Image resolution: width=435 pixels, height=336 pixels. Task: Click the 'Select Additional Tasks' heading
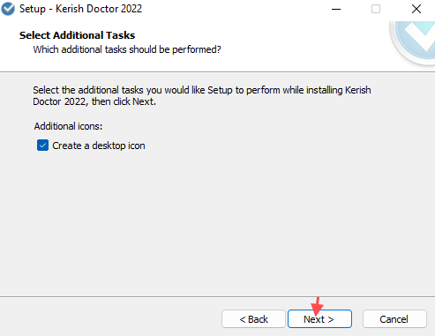77,35
